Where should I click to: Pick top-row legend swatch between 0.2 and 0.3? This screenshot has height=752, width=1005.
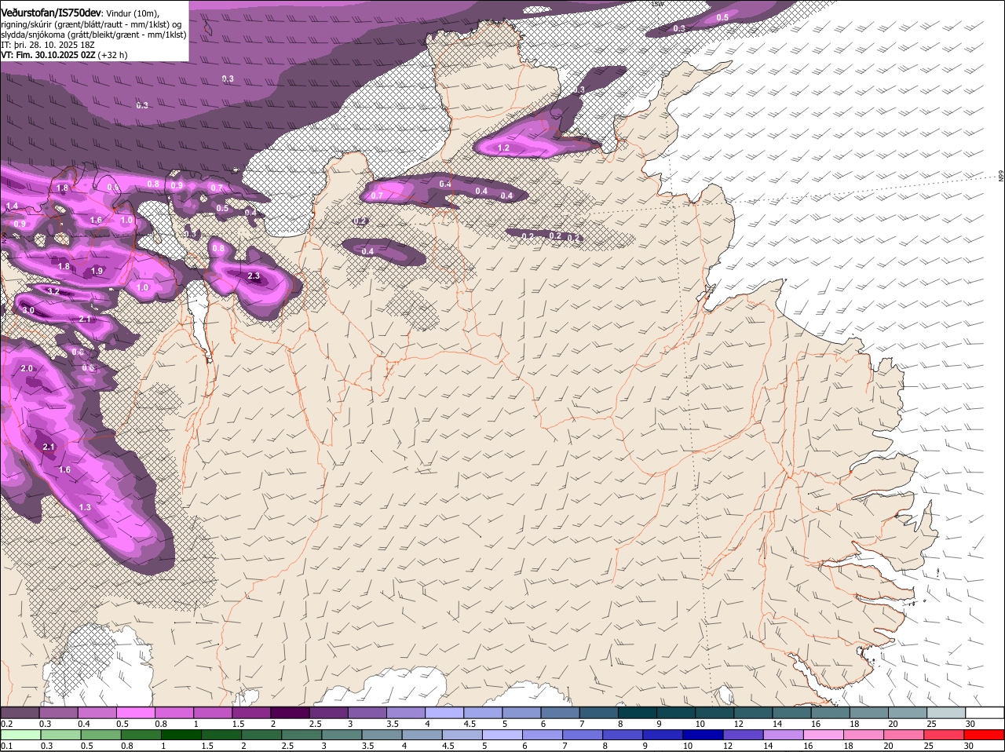[20, 712]
